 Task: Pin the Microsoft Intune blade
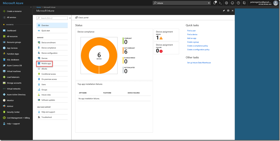pyautogui.click(x=224, y=11)
